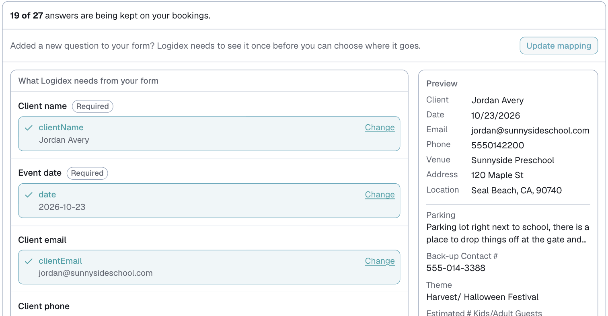Click the Venue label in Preview
Screen dimensions: 608x316
pyautogui.click(x=438, y=160)
